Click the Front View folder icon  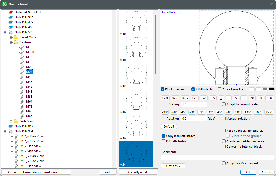(x=16, y=37)
